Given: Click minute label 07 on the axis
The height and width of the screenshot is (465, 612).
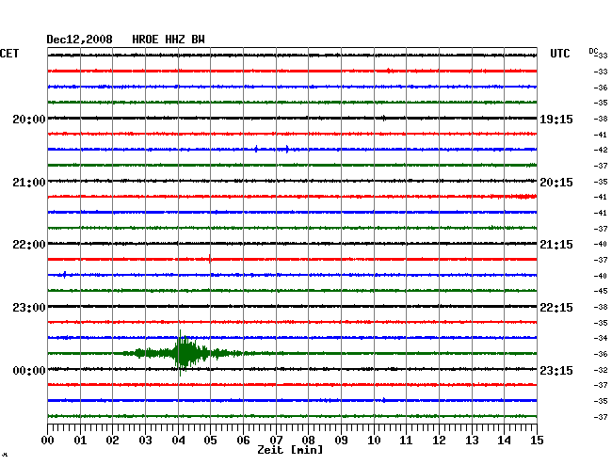Looking at the screenshot, I should pos(276,441).
